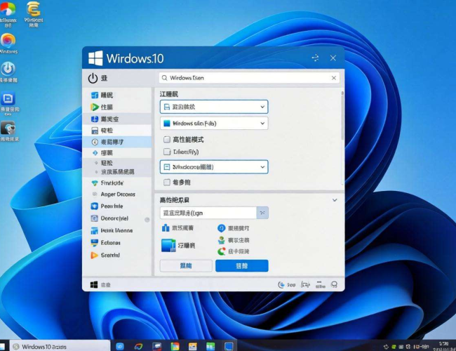Clear the search box using its X icon
Screen dimensions: 456x351
coord(333,78)
